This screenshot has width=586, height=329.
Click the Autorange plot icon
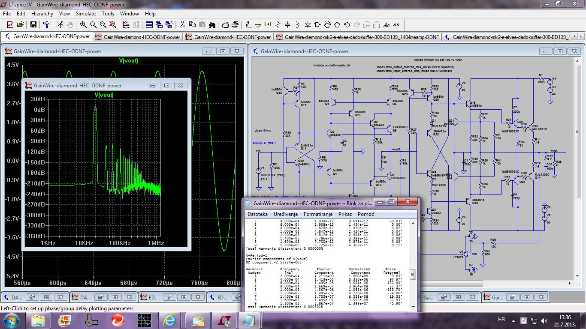[127, 24]
